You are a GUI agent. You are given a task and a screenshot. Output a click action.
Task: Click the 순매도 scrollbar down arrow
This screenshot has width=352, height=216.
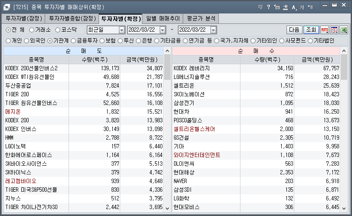pos(167,208)
